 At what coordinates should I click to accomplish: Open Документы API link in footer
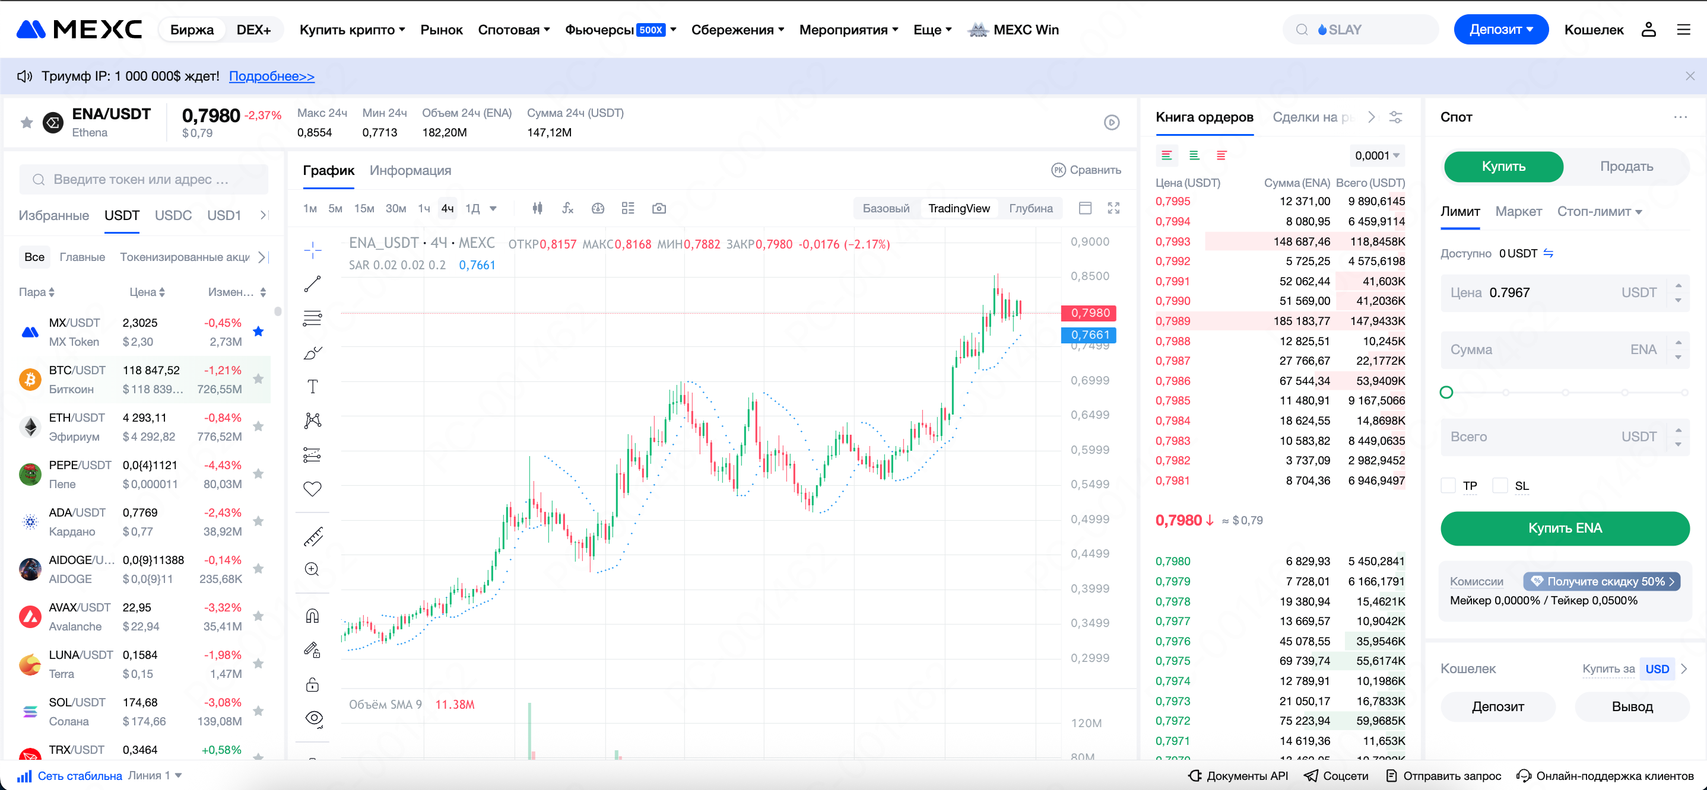[1238, 775]
